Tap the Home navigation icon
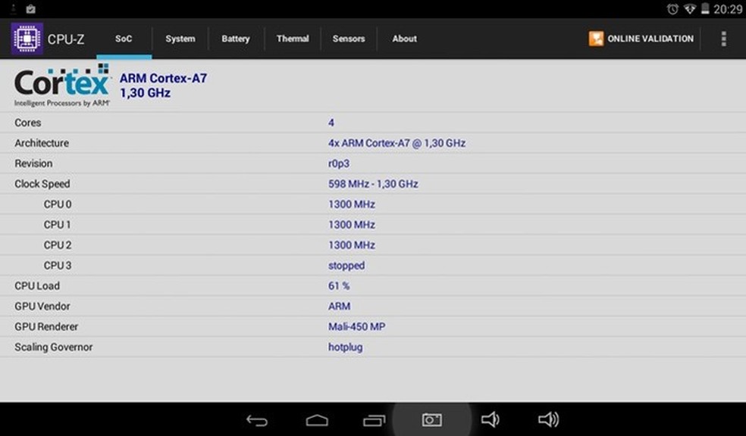The width and height of the screenshot is (746, 436). (317, 419)
